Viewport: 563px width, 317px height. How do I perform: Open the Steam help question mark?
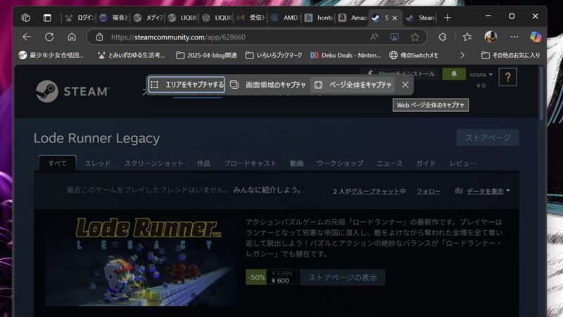(x=507, y=77)
